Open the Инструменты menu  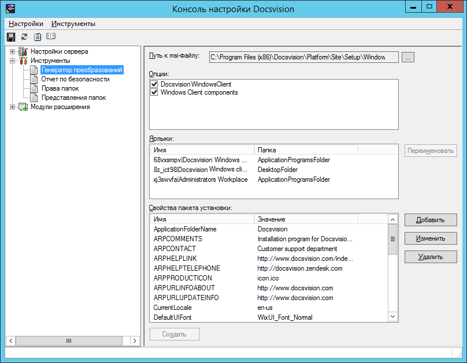point(73,24)
